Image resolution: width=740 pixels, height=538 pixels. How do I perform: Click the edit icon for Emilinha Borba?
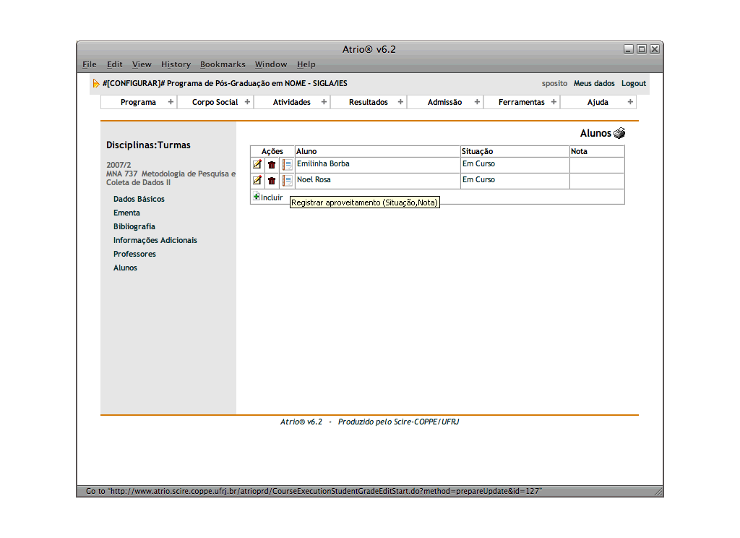257,165
